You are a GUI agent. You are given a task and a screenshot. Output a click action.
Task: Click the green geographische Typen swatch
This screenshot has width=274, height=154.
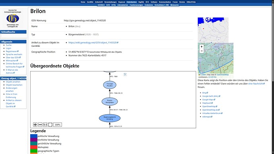click(x=34, y=151)
